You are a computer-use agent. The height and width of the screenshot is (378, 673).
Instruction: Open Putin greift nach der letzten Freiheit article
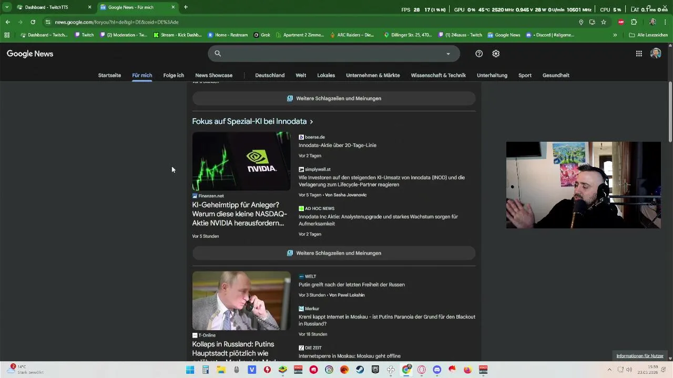point(352,285)
